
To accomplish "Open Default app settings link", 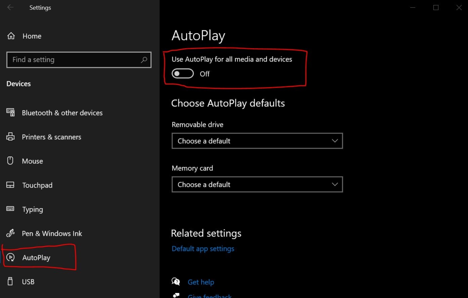I will 203,248.
